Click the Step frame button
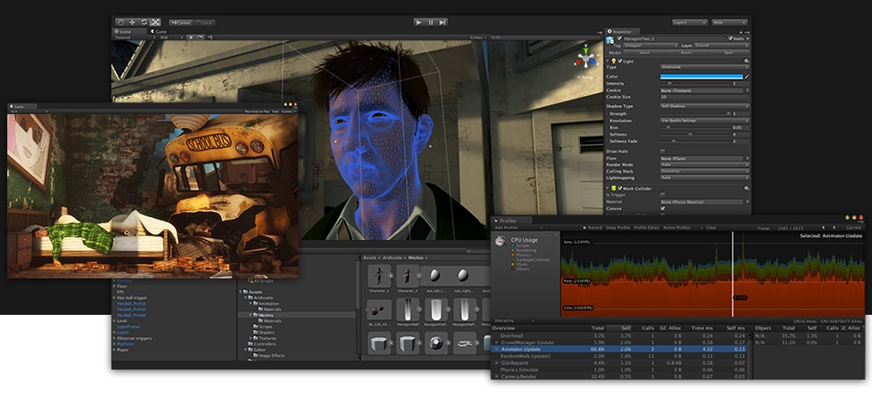 coord(442,21)
